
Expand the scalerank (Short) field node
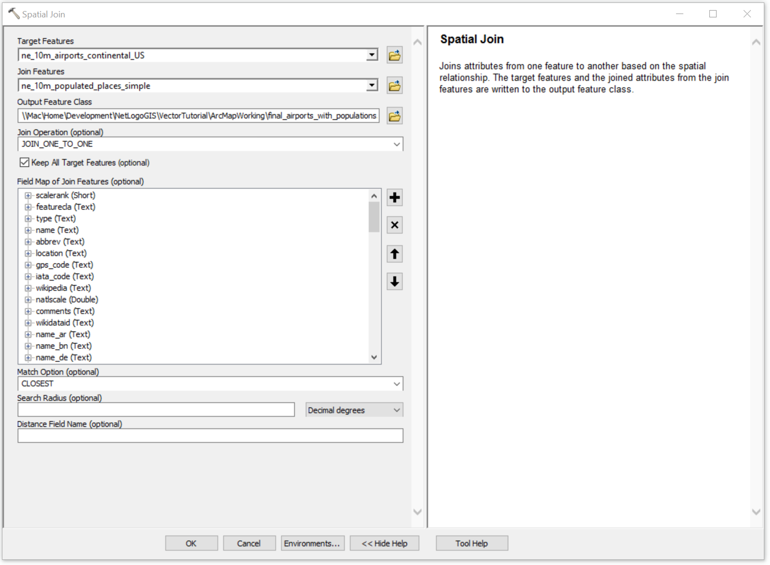28,195
